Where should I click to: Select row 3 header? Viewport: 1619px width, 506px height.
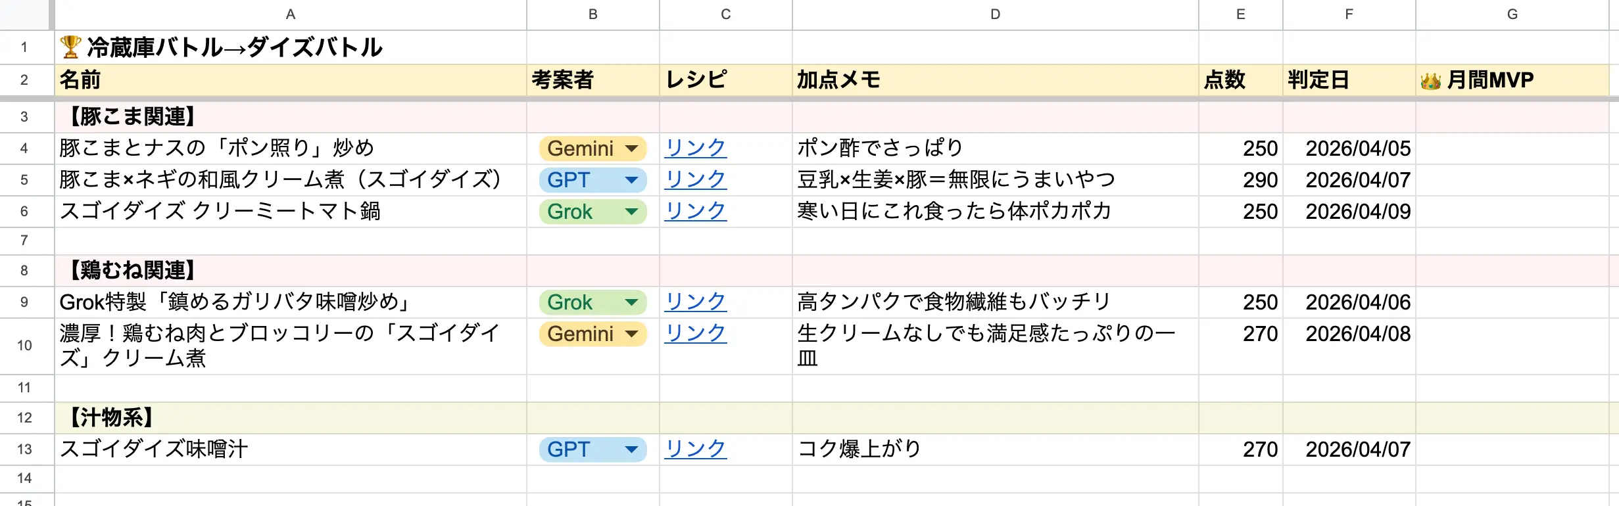(x=24, y=117)
